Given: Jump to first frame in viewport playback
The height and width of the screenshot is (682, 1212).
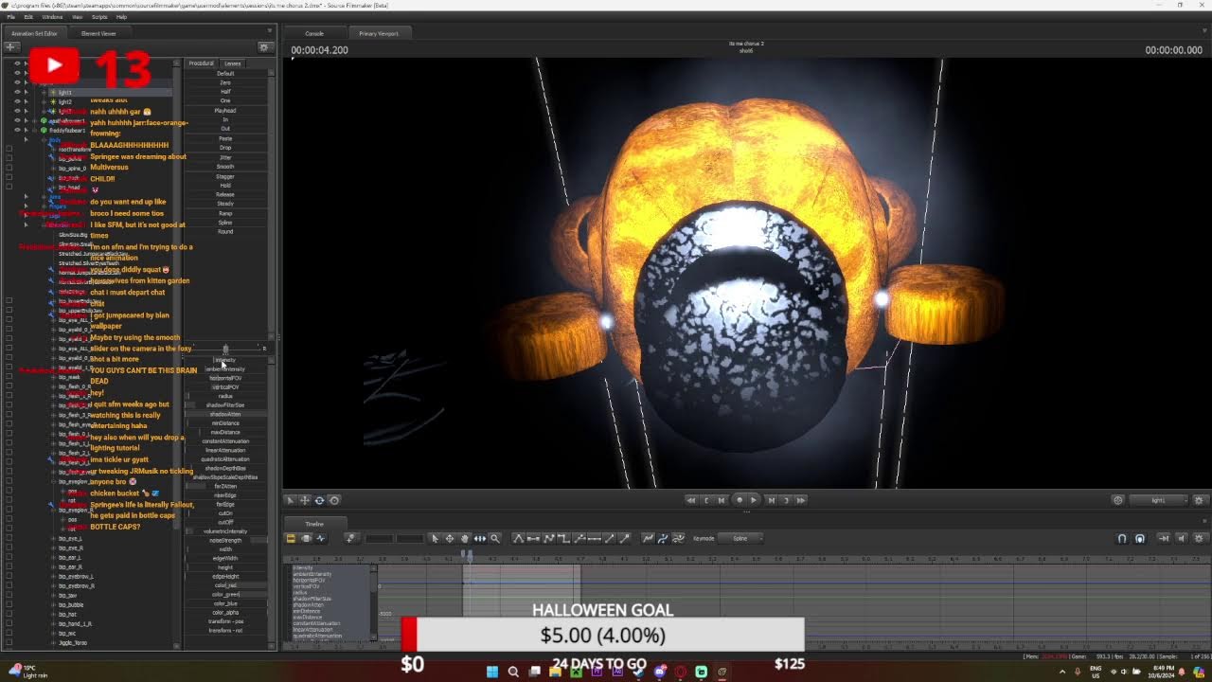Looking at the screenshot, I should pyautogui.click(x=691, y=500).
